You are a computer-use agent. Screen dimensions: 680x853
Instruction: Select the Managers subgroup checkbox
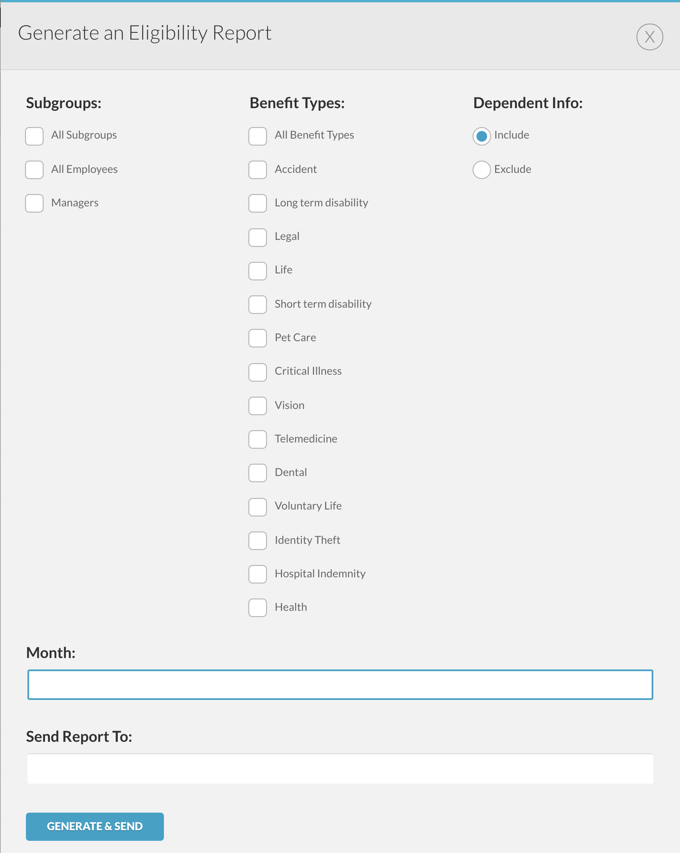coord(34,203)
